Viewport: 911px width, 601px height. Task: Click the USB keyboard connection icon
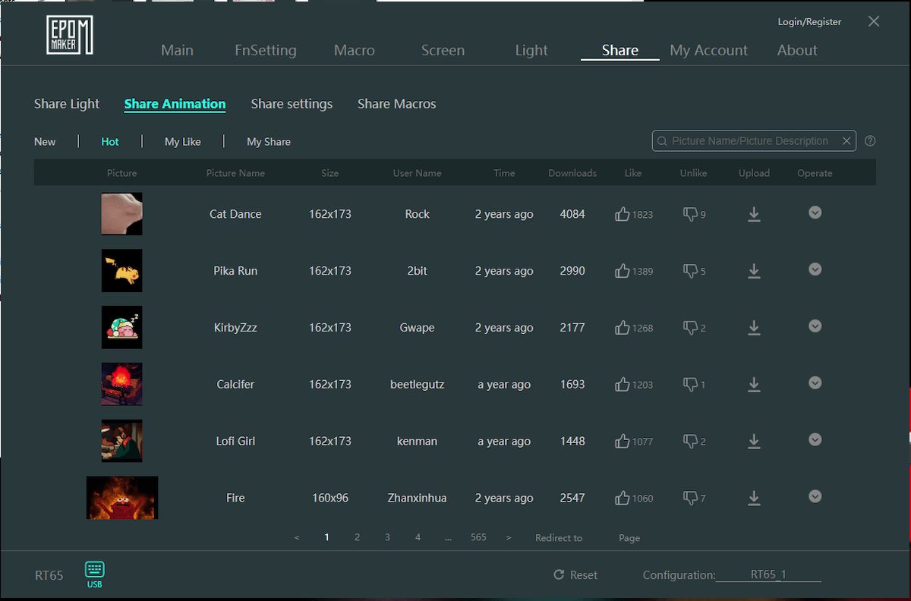click(94, 571)
